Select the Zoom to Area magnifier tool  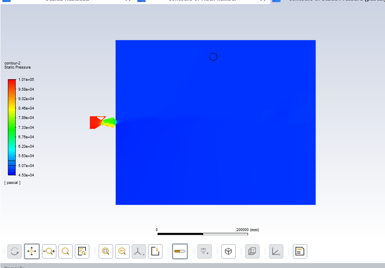point(65,251)
